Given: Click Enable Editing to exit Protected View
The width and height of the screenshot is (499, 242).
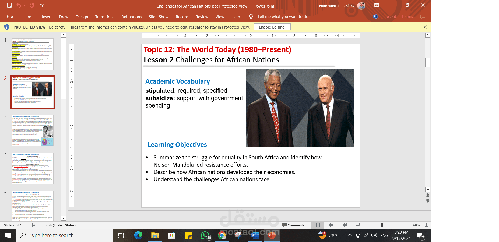Looking at the screenshot, I should coord(272,27).
